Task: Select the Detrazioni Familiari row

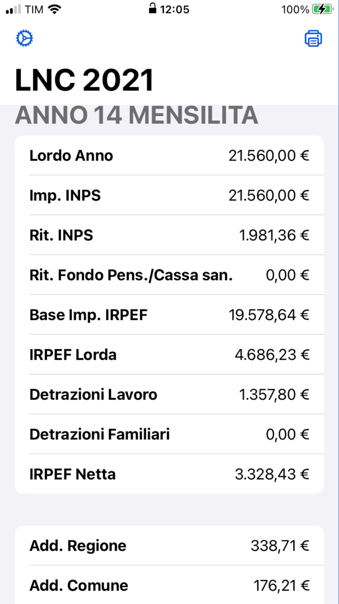Action: 169,434
